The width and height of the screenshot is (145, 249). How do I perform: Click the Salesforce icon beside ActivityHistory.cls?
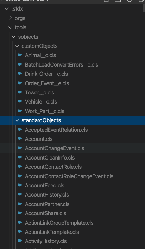[x=20, y=241]
